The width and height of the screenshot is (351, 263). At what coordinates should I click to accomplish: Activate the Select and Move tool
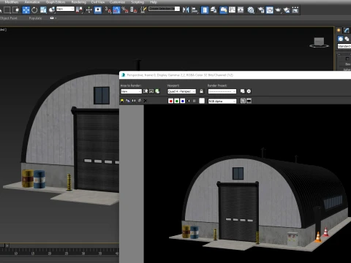[26, 10]
